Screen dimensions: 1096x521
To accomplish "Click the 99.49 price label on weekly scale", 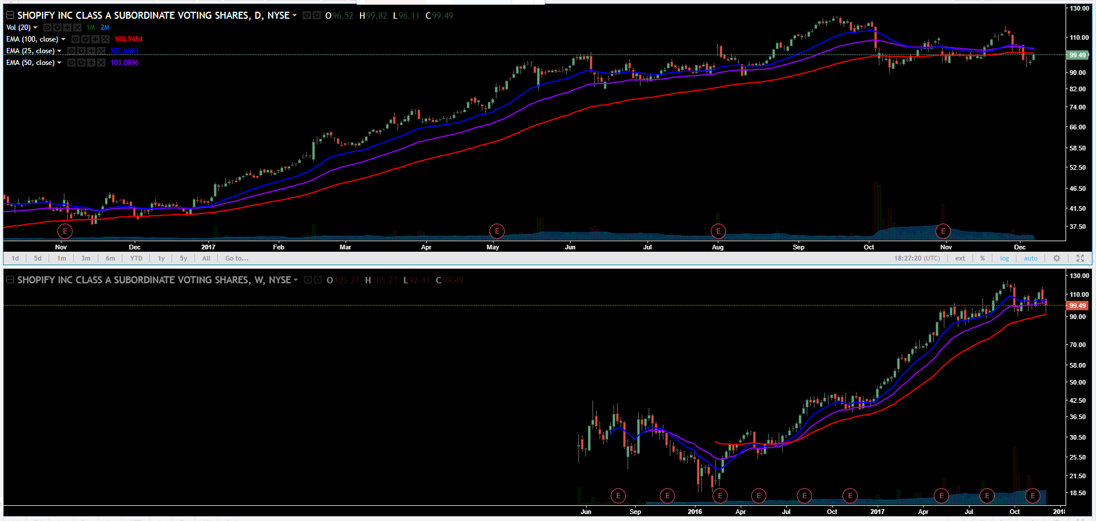I will [1077, 306].
